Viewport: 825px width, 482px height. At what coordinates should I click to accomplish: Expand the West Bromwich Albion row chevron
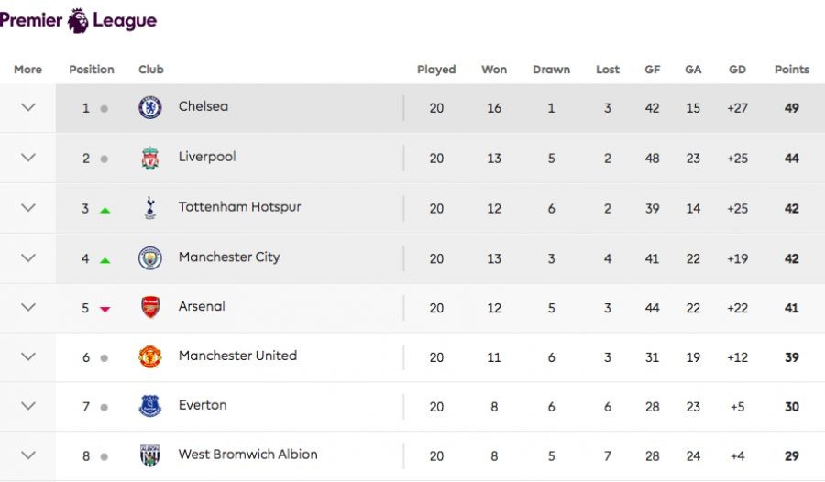(28, 455)
